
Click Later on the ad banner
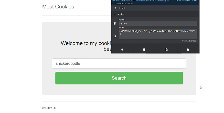(x=195, y=1)
